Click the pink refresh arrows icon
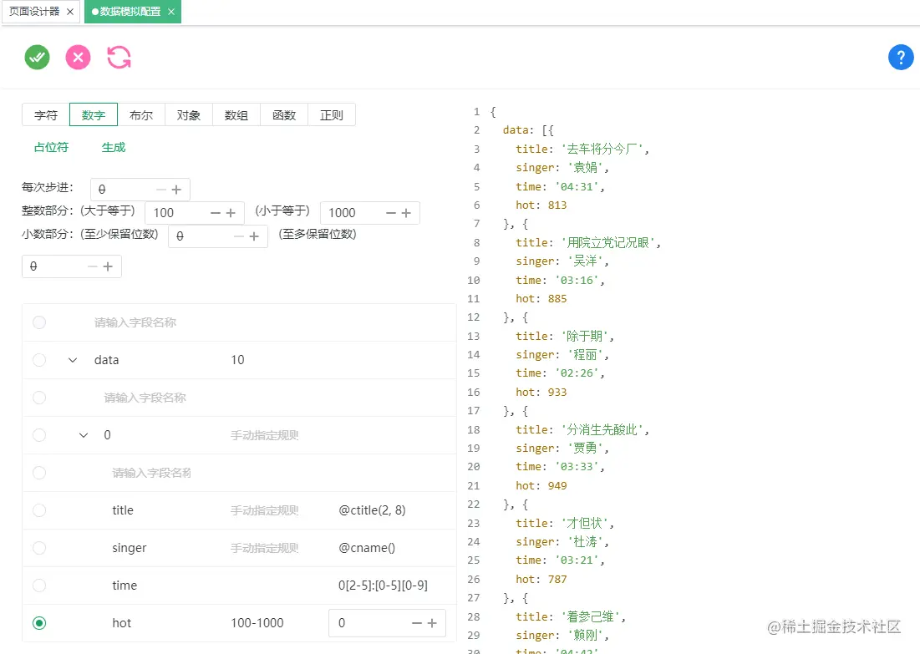 coord(119,58)
